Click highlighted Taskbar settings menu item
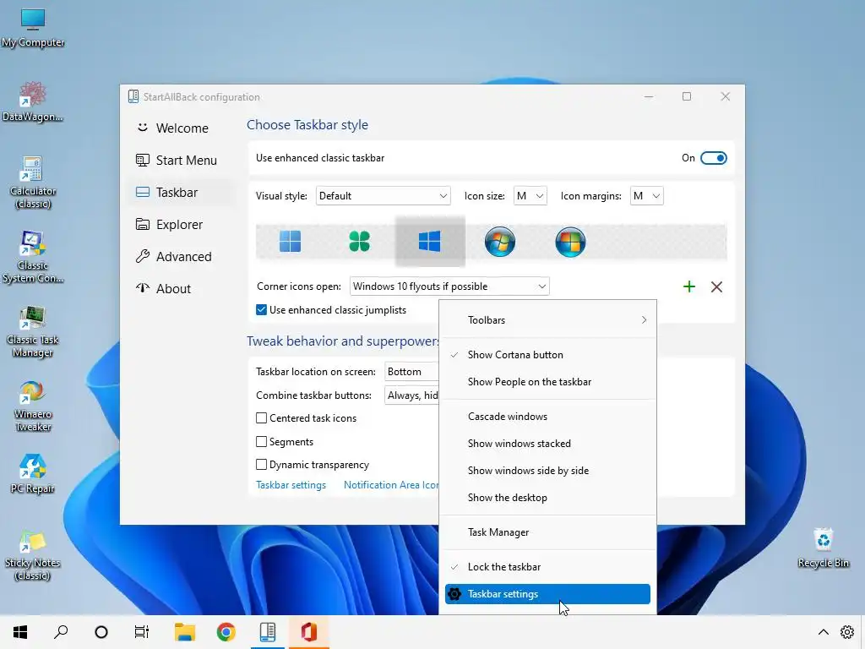 pyautogui.click(x=547, y=594)
